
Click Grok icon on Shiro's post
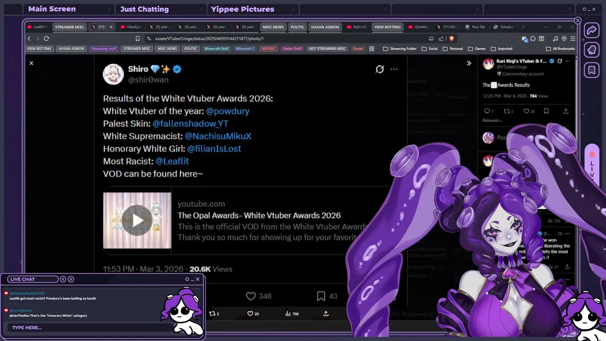[380, 69]
